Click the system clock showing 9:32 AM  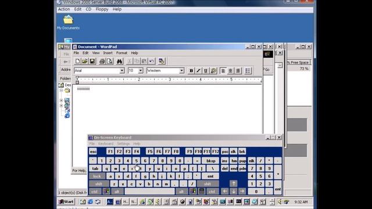pos(301,202)
